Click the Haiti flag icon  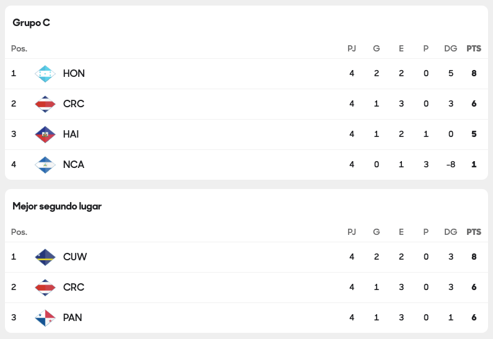(x=45, y=134)
